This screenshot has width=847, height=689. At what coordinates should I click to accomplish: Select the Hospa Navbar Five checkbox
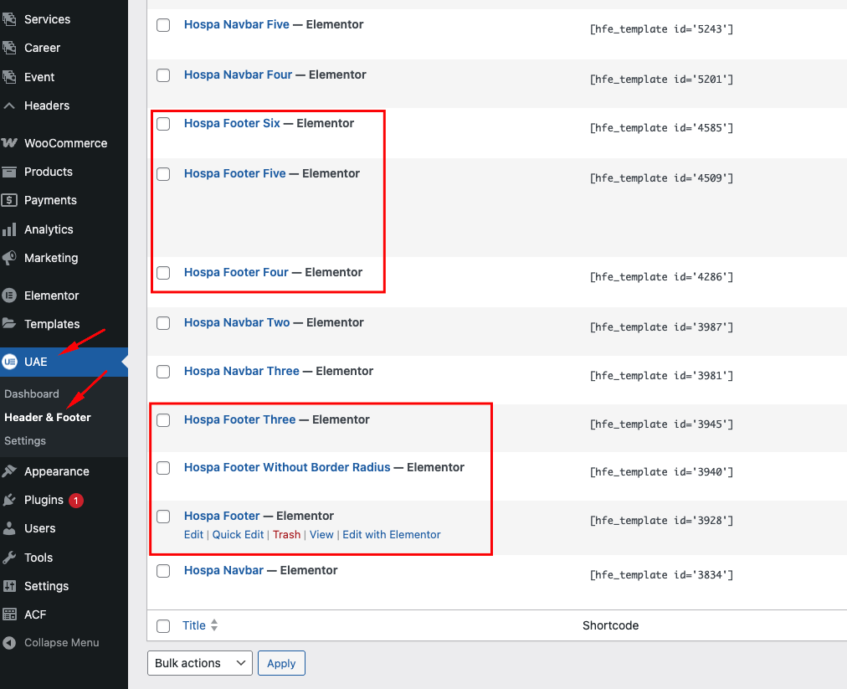[x=163, y=25]
